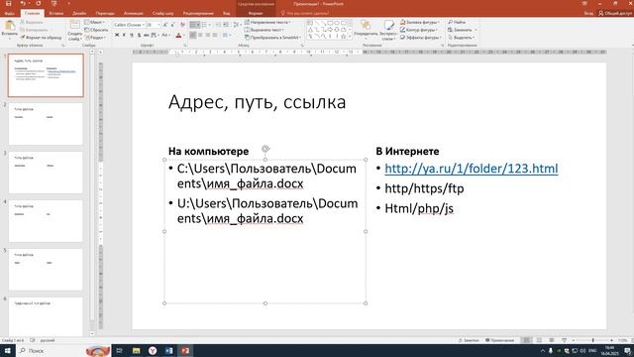The image size is (634, 357).
Task: Switch to Reading view in status bar
Action: coord(552,340)
